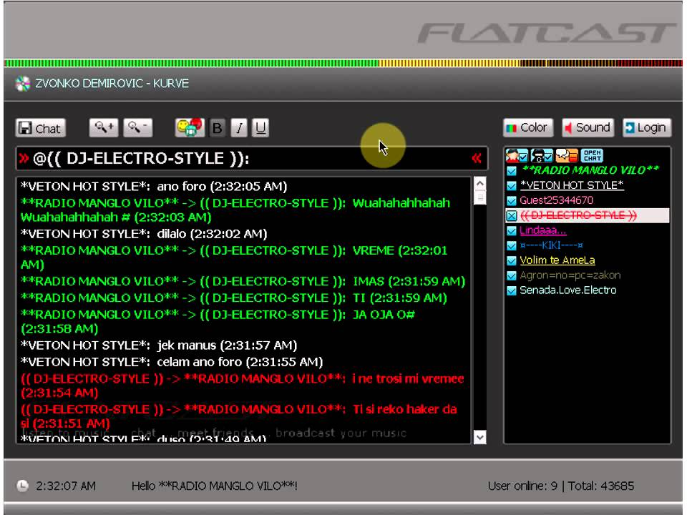
Task: Click the green message 'JA OJA O#'
Action: pos(384,315)
